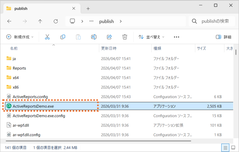Click the search magnifier icon
The height and width of the screenshot is (152, 239).
[x=194, y=21]
